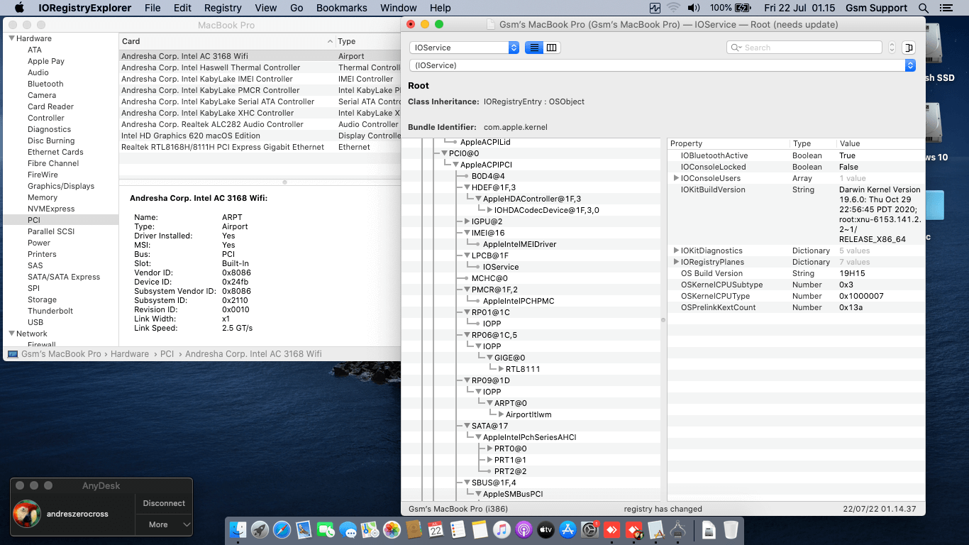
Task: Select Graphics/Displays in the sidebar
Action: pyautogui.click(x=61, y=186)
